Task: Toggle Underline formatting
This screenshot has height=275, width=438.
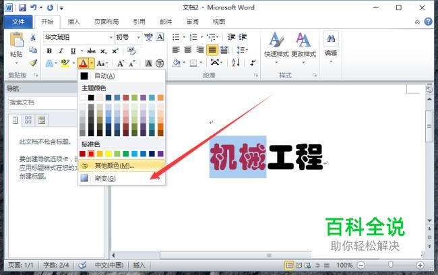Action: tap(73, 51)
